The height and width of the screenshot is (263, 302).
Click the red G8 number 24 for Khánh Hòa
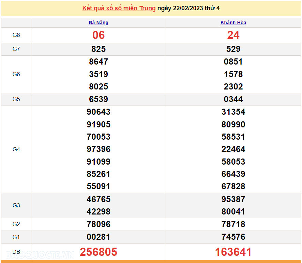coord(233,35)
